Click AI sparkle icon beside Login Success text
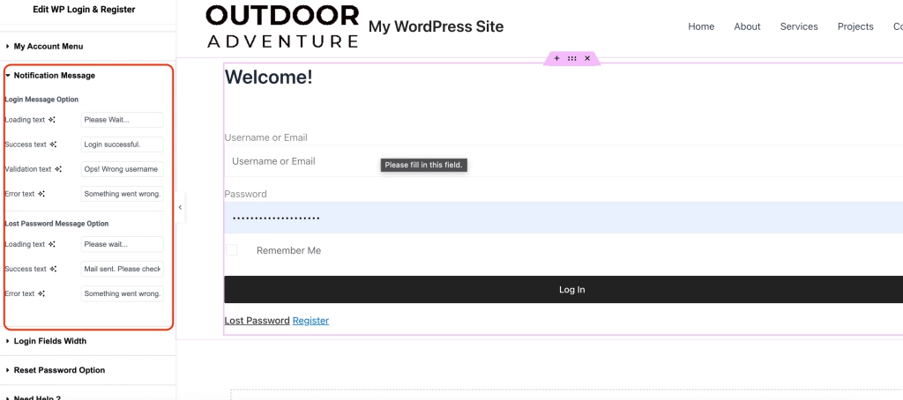The height and width of the screenshot is (400, 903). [54, 144]
